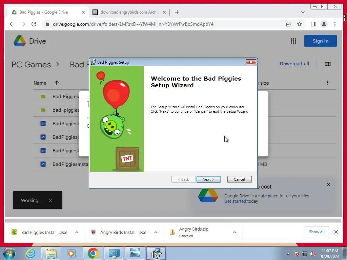Close the Google Drive promo banner
The image size is (347, 260).
click(x=328, y=185)
